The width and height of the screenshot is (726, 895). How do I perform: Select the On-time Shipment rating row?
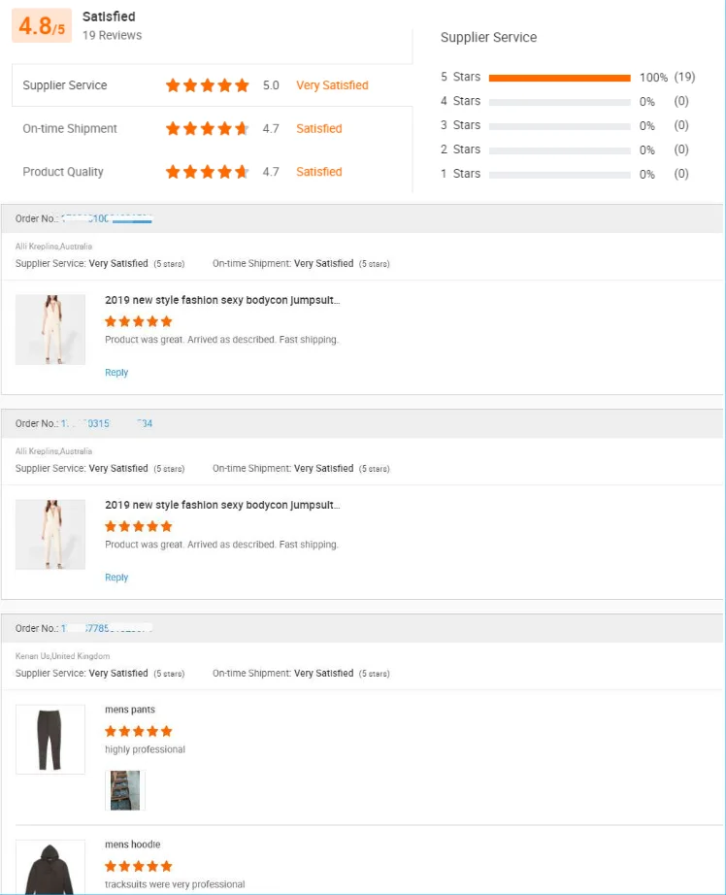pos(212,128)
